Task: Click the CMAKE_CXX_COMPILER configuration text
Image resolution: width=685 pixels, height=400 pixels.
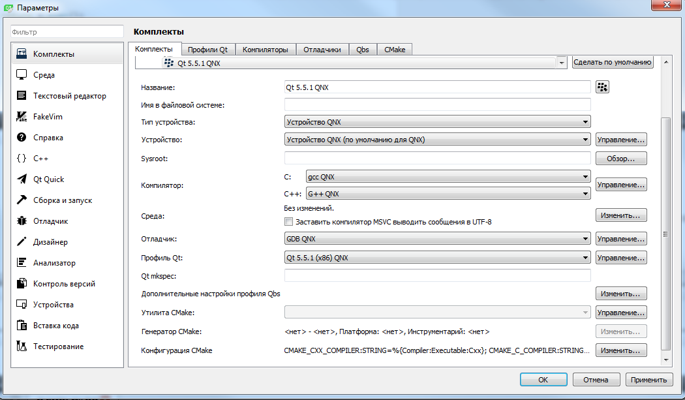Action: pyautogui.click(x=437, y=350)
